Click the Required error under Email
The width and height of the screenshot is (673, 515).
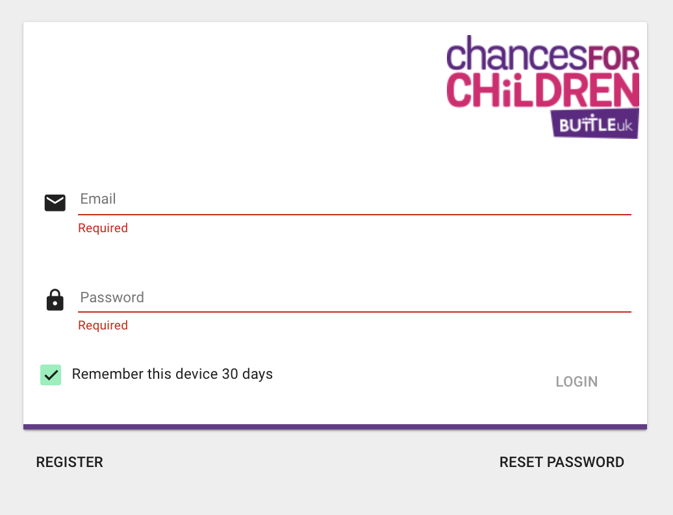tap(103, 228)
